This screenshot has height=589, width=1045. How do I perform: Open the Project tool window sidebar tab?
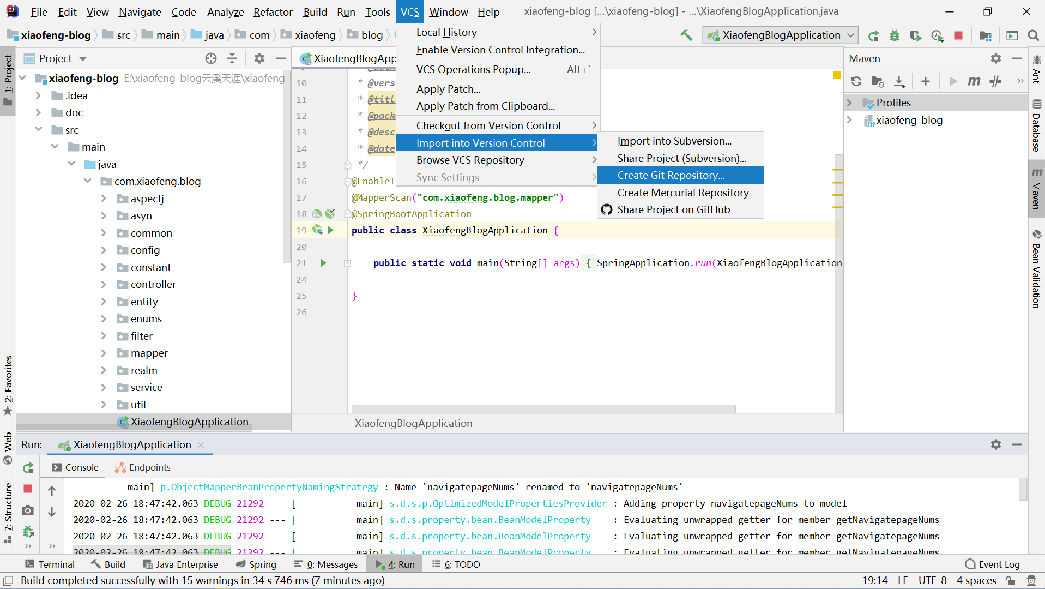(x=8, y=81)
